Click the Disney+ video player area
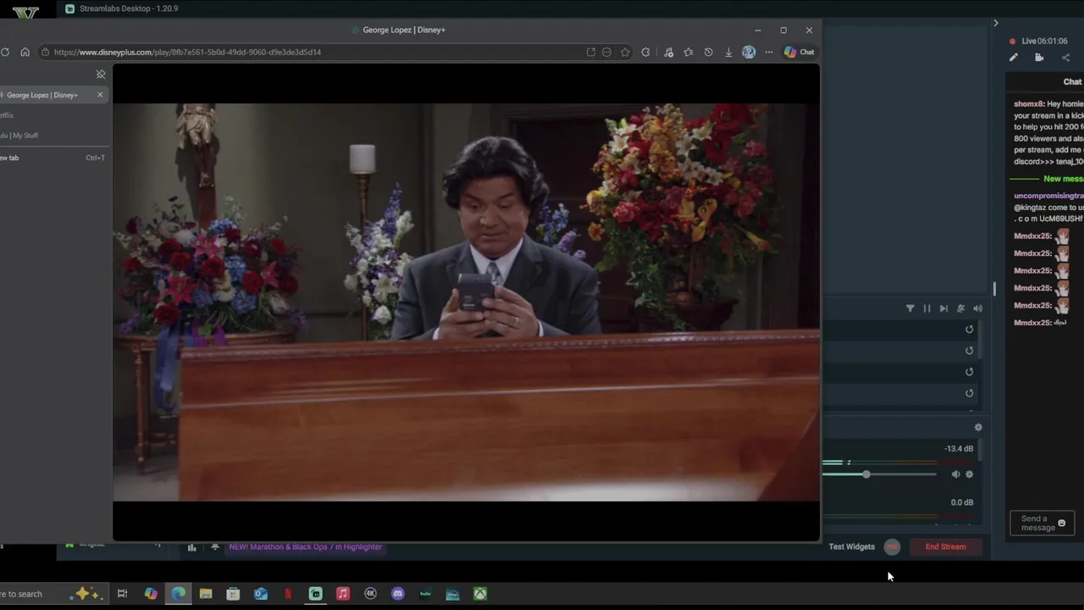The image size is (1084, 610). tap(466, 302)
